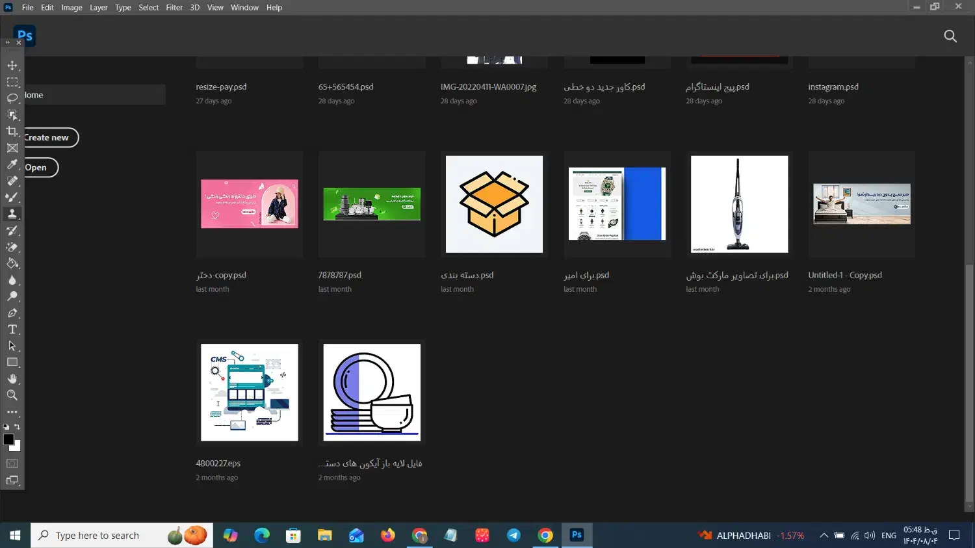Show hidden system tray icons

click(x=824, y=536)
